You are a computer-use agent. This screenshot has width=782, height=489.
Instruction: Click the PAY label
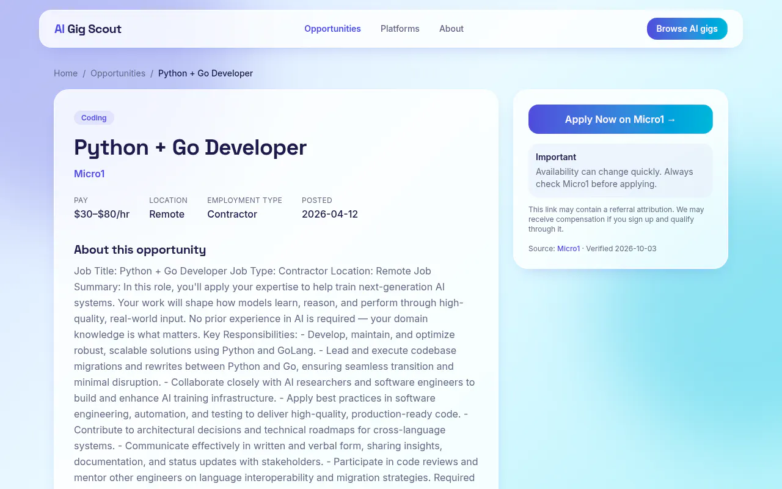81,200
